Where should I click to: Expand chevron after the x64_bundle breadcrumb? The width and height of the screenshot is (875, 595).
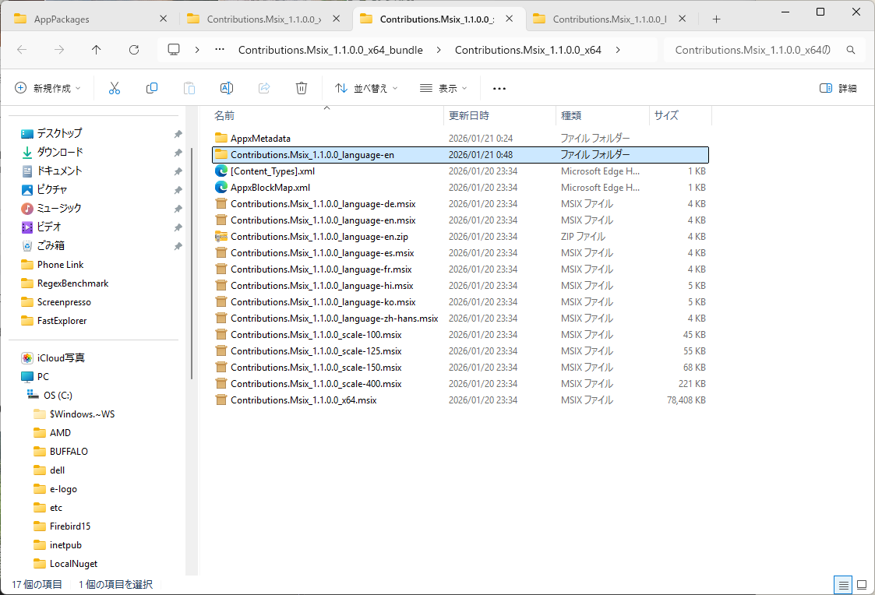point(439,50)
